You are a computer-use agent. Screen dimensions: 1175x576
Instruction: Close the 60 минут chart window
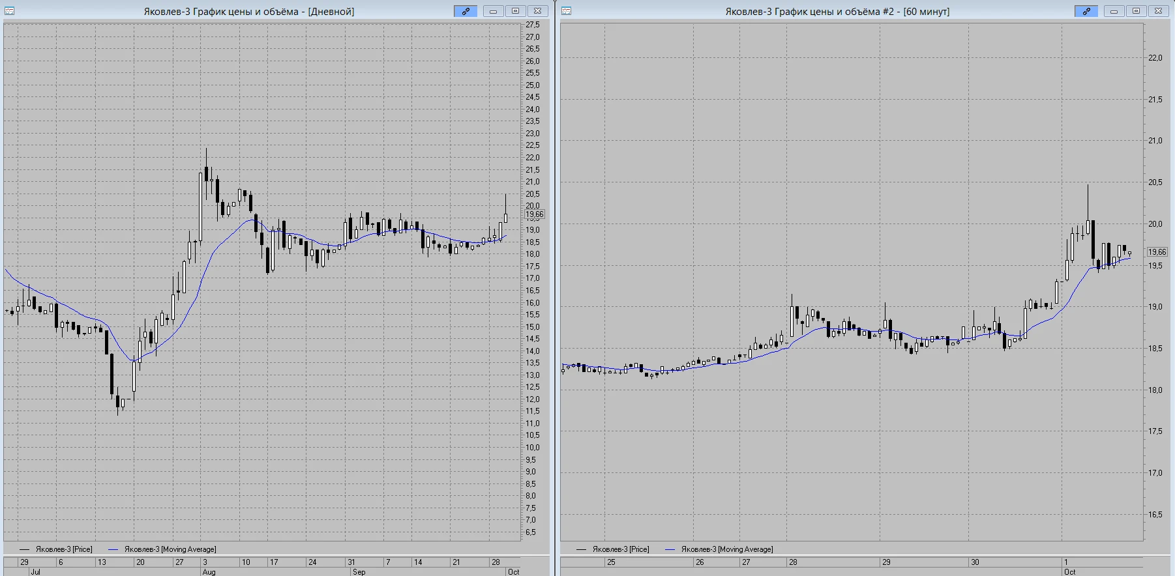click(x=1158, y=11)
